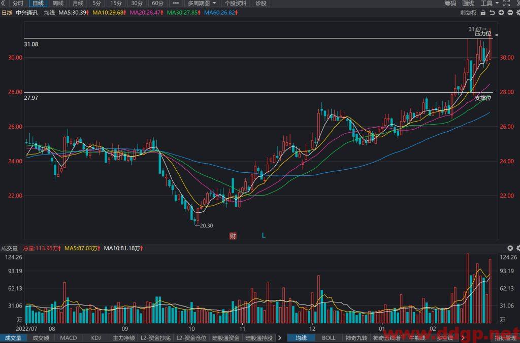Screen dimensions: 520x343
Task: Select 神奇九转 indicator tab
Action: click(356, 338)
